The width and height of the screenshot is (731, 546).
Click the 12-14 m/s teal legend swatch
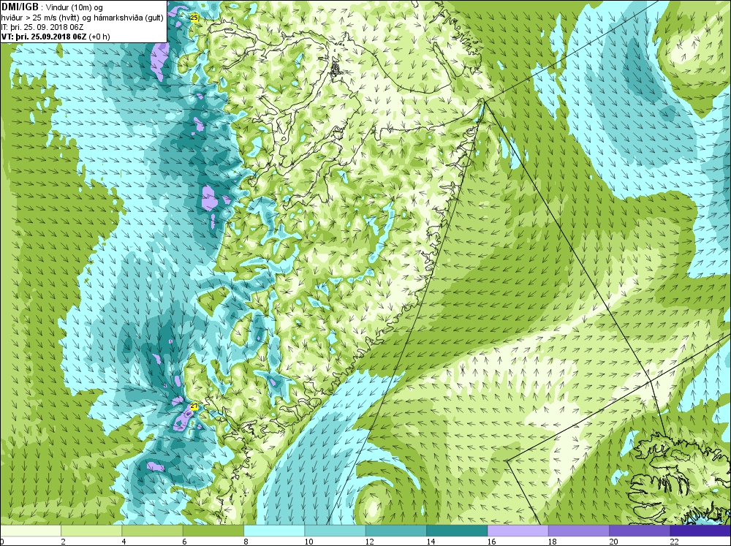click(396, 531)
